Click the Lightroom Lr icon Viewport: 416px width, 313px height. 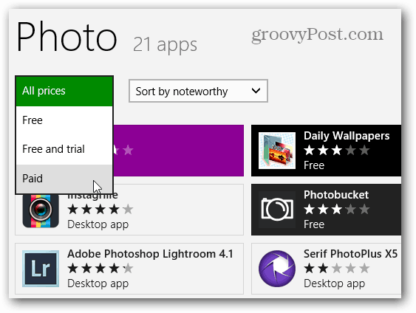[x=41, y=269]
